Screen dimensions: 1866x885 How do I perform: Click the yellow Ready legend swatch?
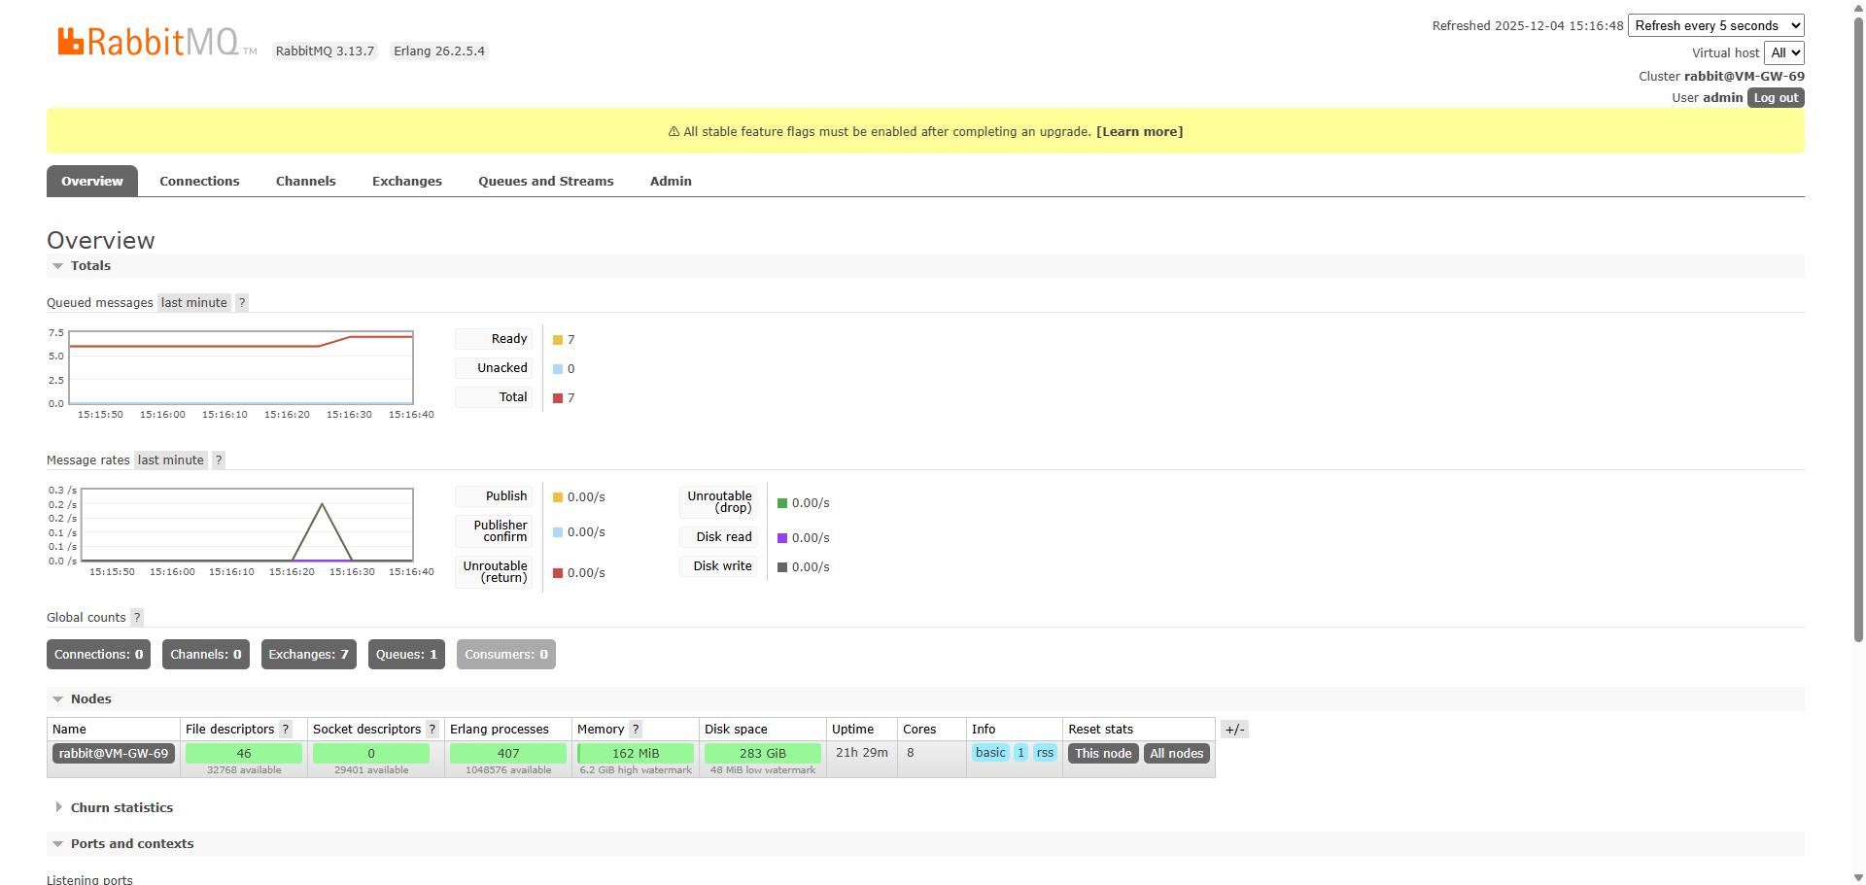tap(558, 340)
